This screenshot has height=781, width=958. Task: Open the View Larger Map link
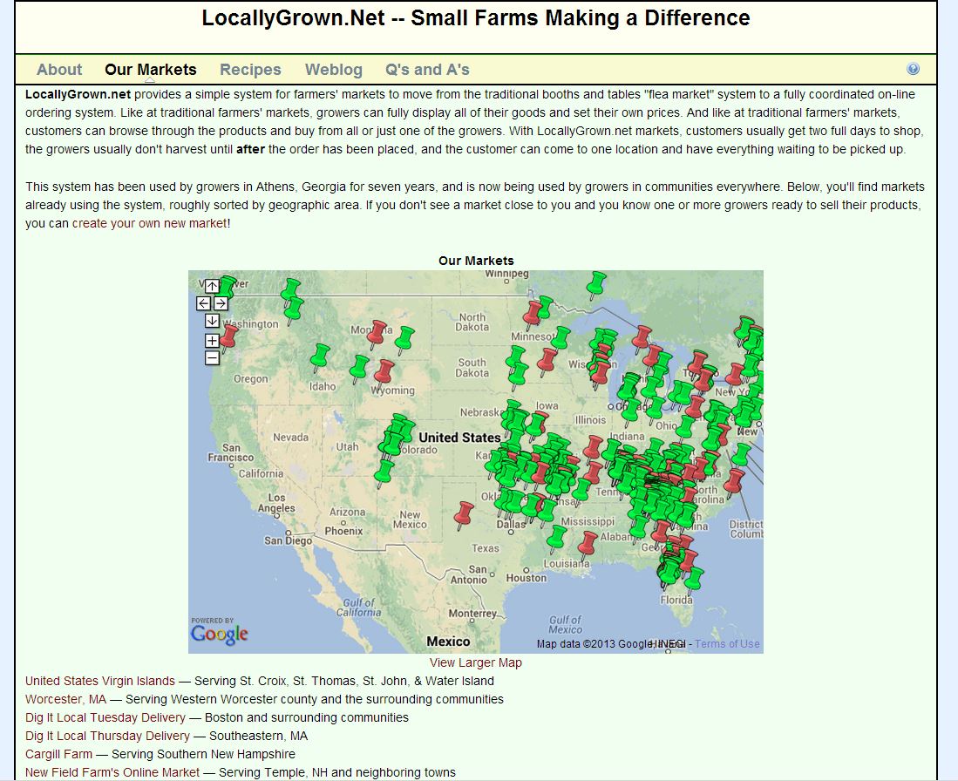click(x=475, y=662)
